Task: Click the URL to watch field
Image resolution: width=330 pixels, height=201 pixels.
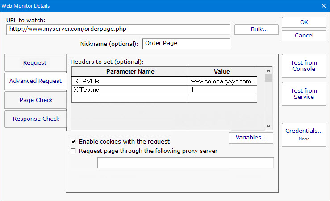Action: (x=118, y=29)
